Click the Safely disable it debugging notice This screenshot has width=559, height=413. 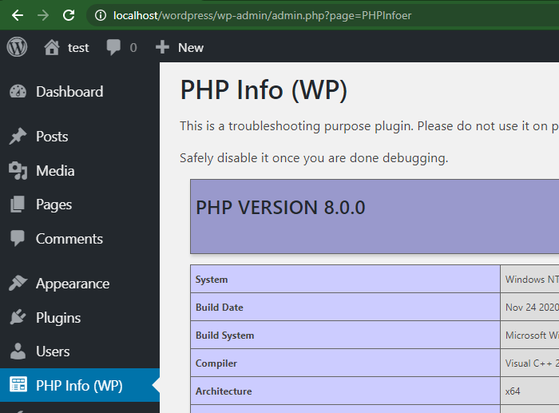(314, 158)
